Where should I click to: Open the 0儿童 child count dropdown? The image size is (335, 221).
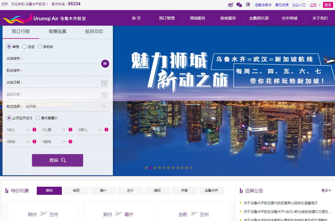tap(64, 130)
